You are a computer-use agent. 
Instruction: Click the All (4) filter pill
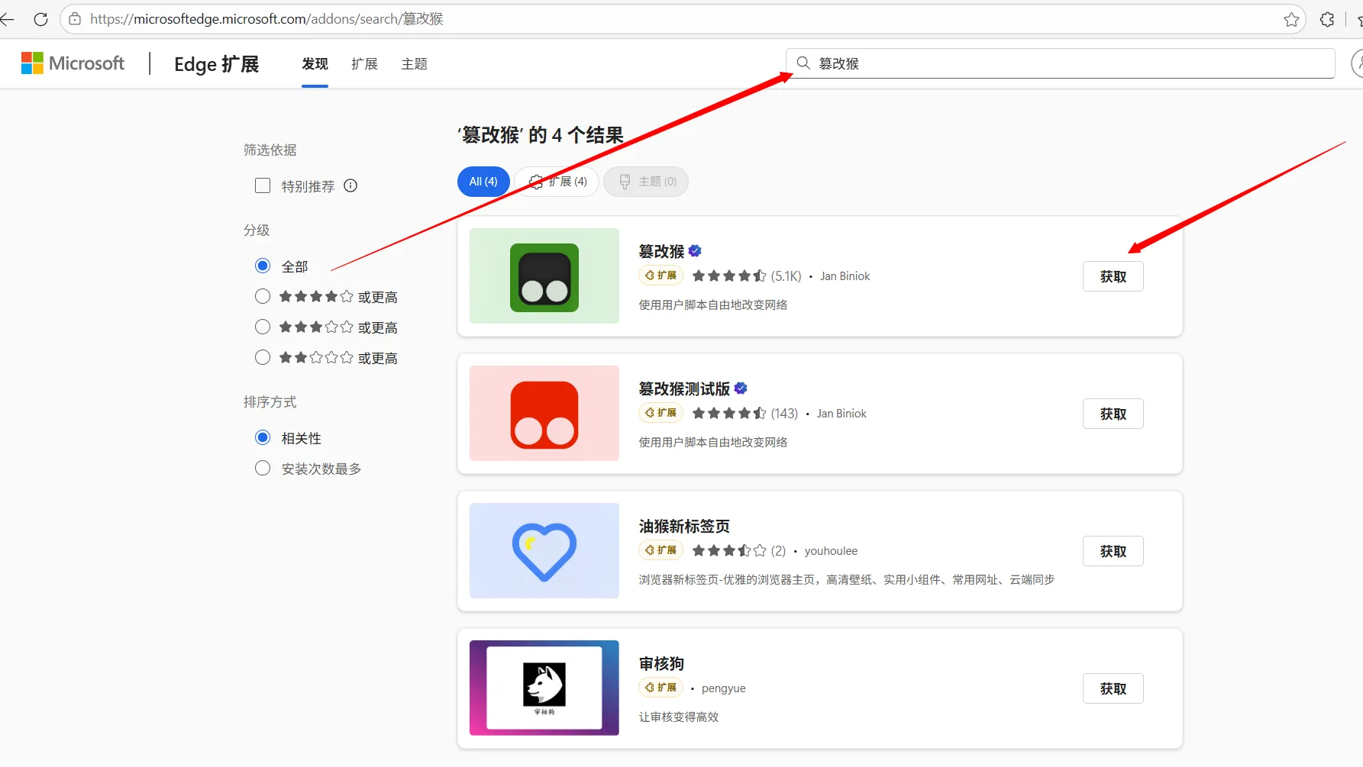coord(483,182)
